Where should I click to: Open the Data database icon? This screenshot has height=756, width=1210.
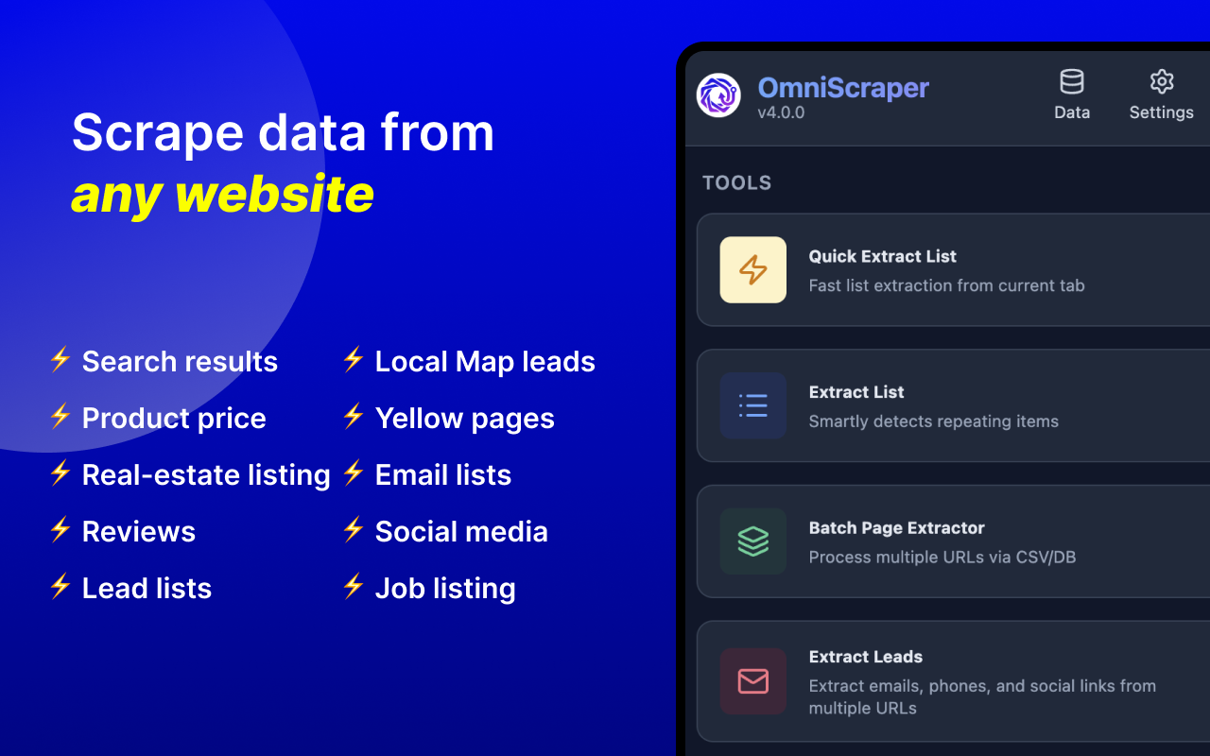[x=1072, y=81]
